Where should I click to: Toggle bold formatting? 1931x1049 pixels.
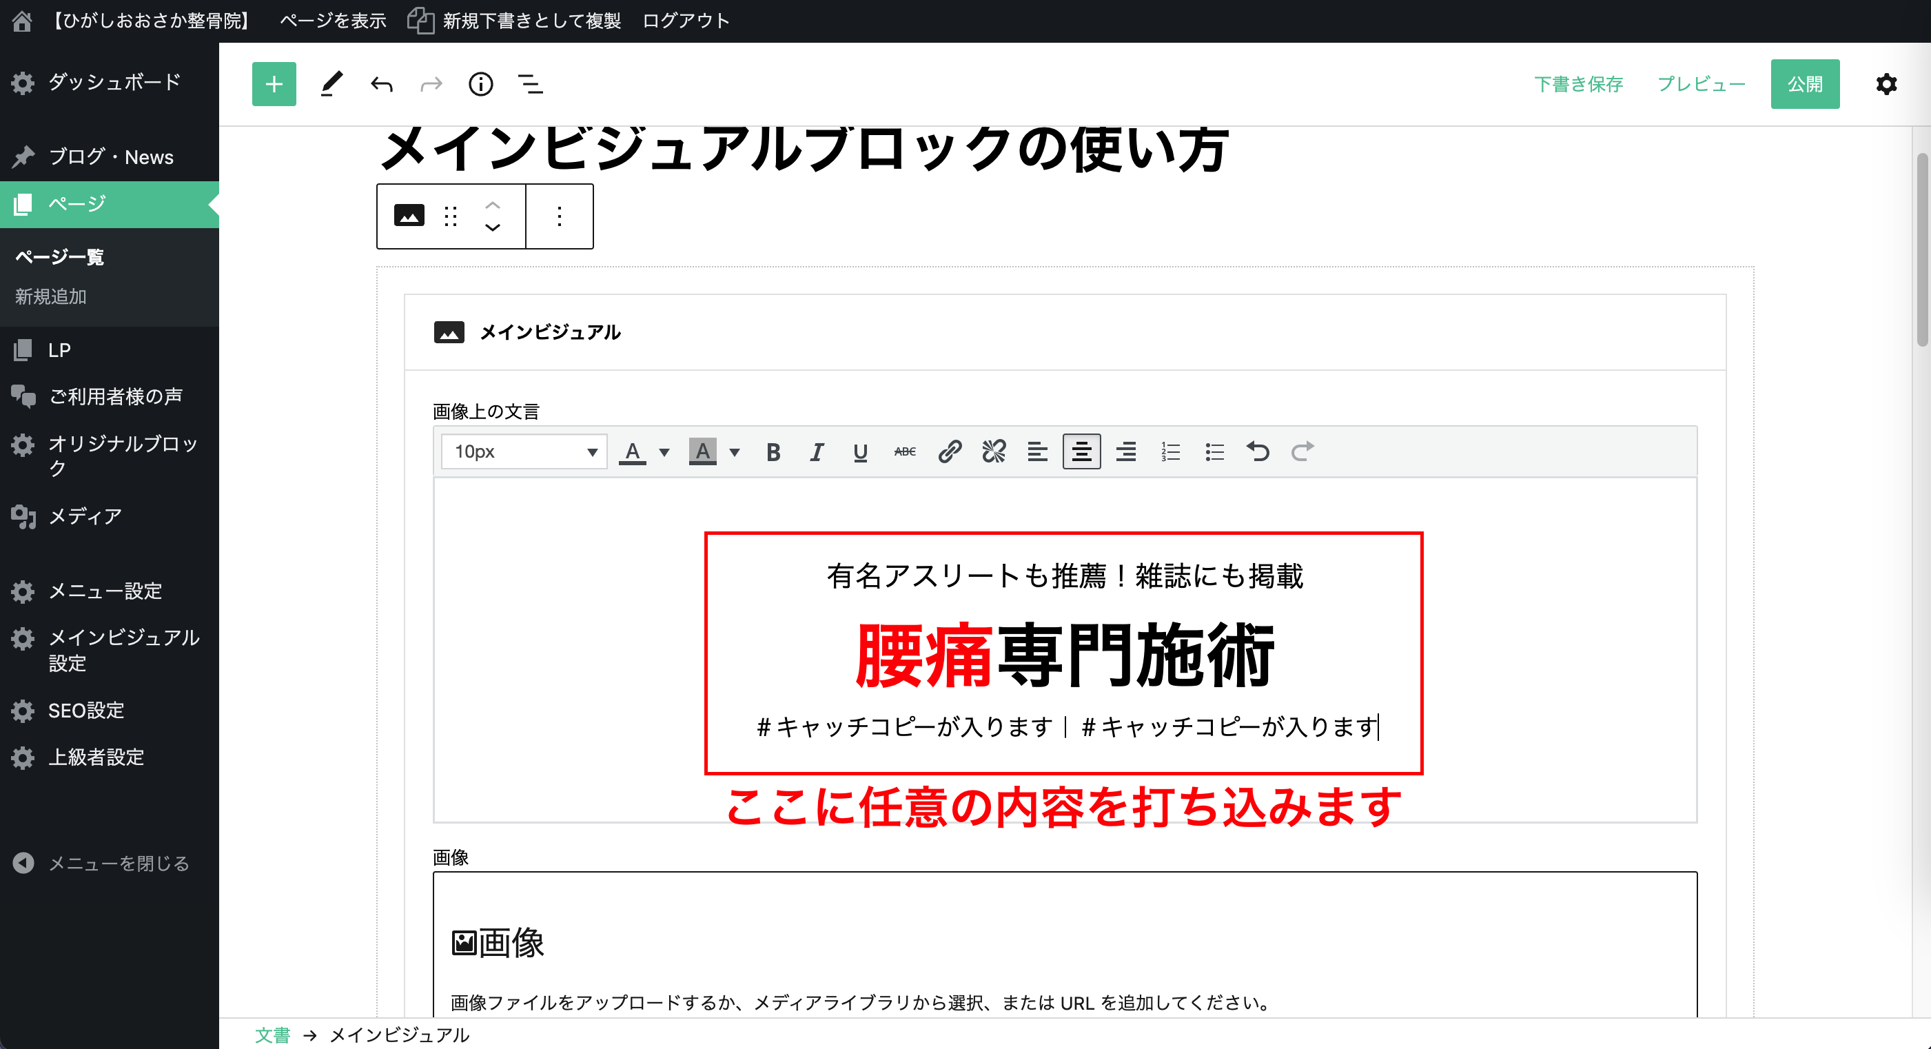pos(773,451)
